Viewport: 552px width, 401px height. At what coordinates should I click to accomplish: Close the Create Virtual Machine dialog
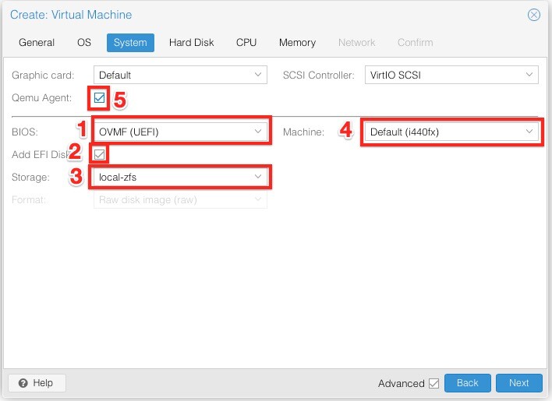click(x=534, y=15)
